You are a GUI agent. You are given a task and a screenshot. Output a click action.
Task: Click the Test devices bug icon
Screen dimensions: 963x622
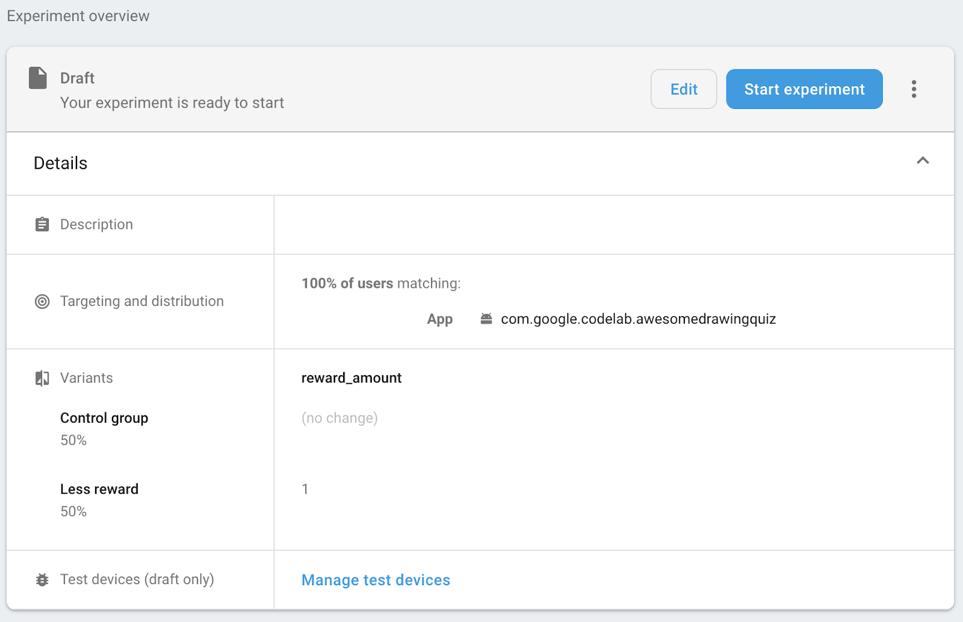coord(42,580)
